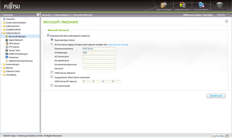232x138 pixels.
Task: Click the Serverbeschreibung input field
Action: coord(99,49)
